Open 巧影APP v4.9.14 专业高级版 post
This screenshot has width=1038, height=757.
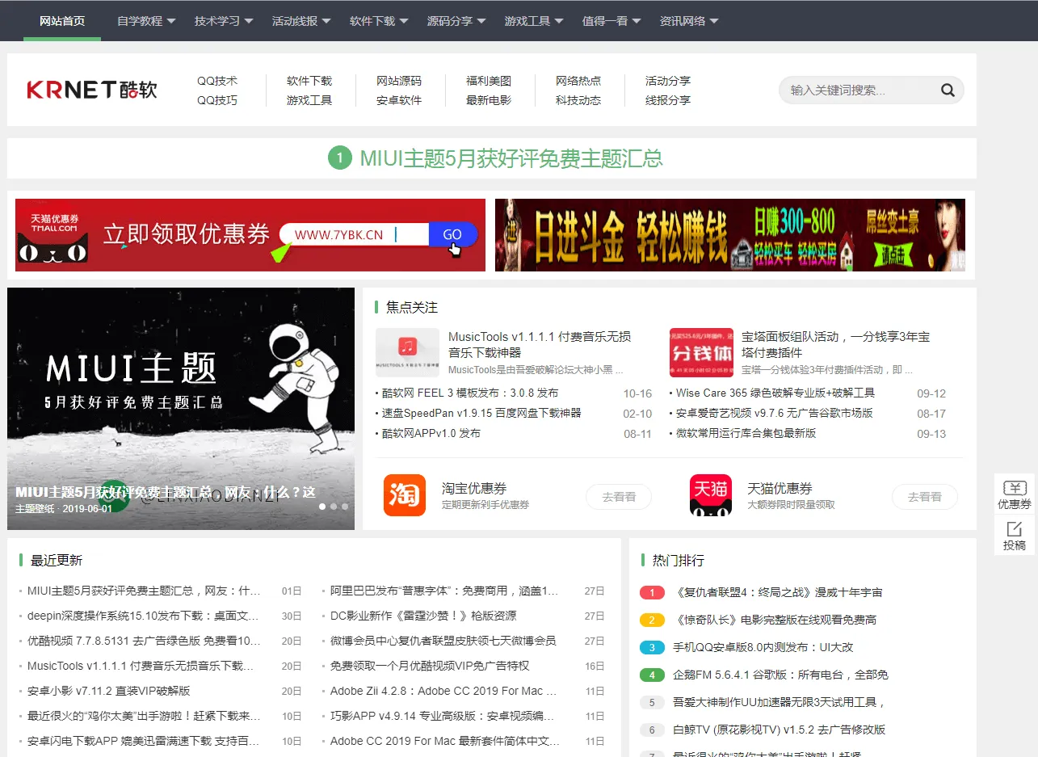coord(443,716)
